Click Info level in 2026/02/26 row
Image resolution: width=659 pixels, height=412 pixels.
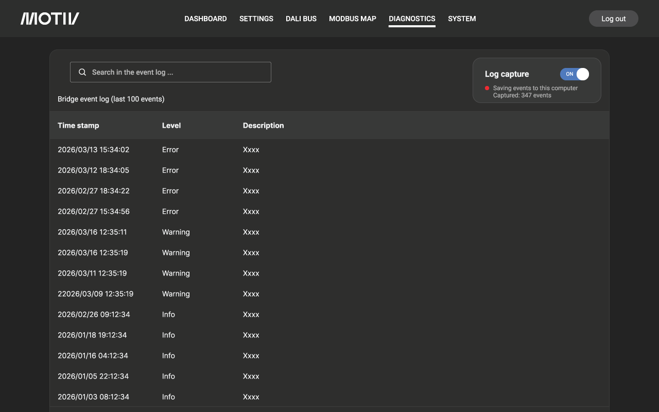coord(168,314)
